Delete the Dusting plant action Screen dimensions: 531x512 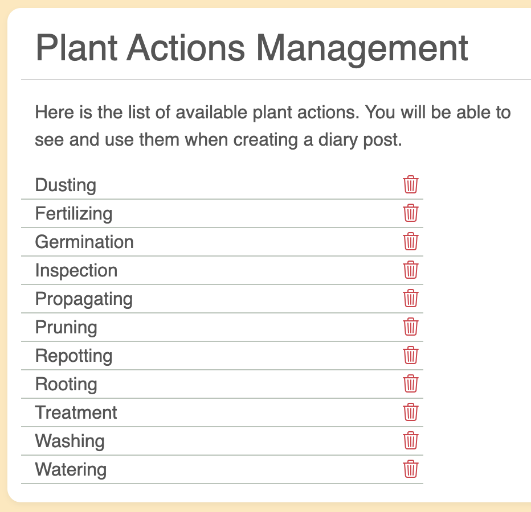tap(411, 185)
